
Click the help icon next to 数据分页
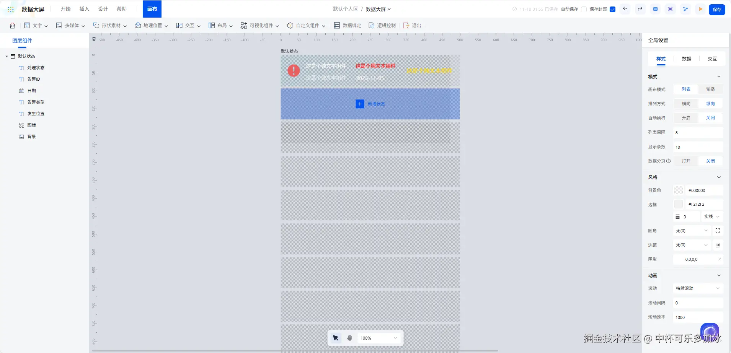pyautogui.click(x=669, y=161)
